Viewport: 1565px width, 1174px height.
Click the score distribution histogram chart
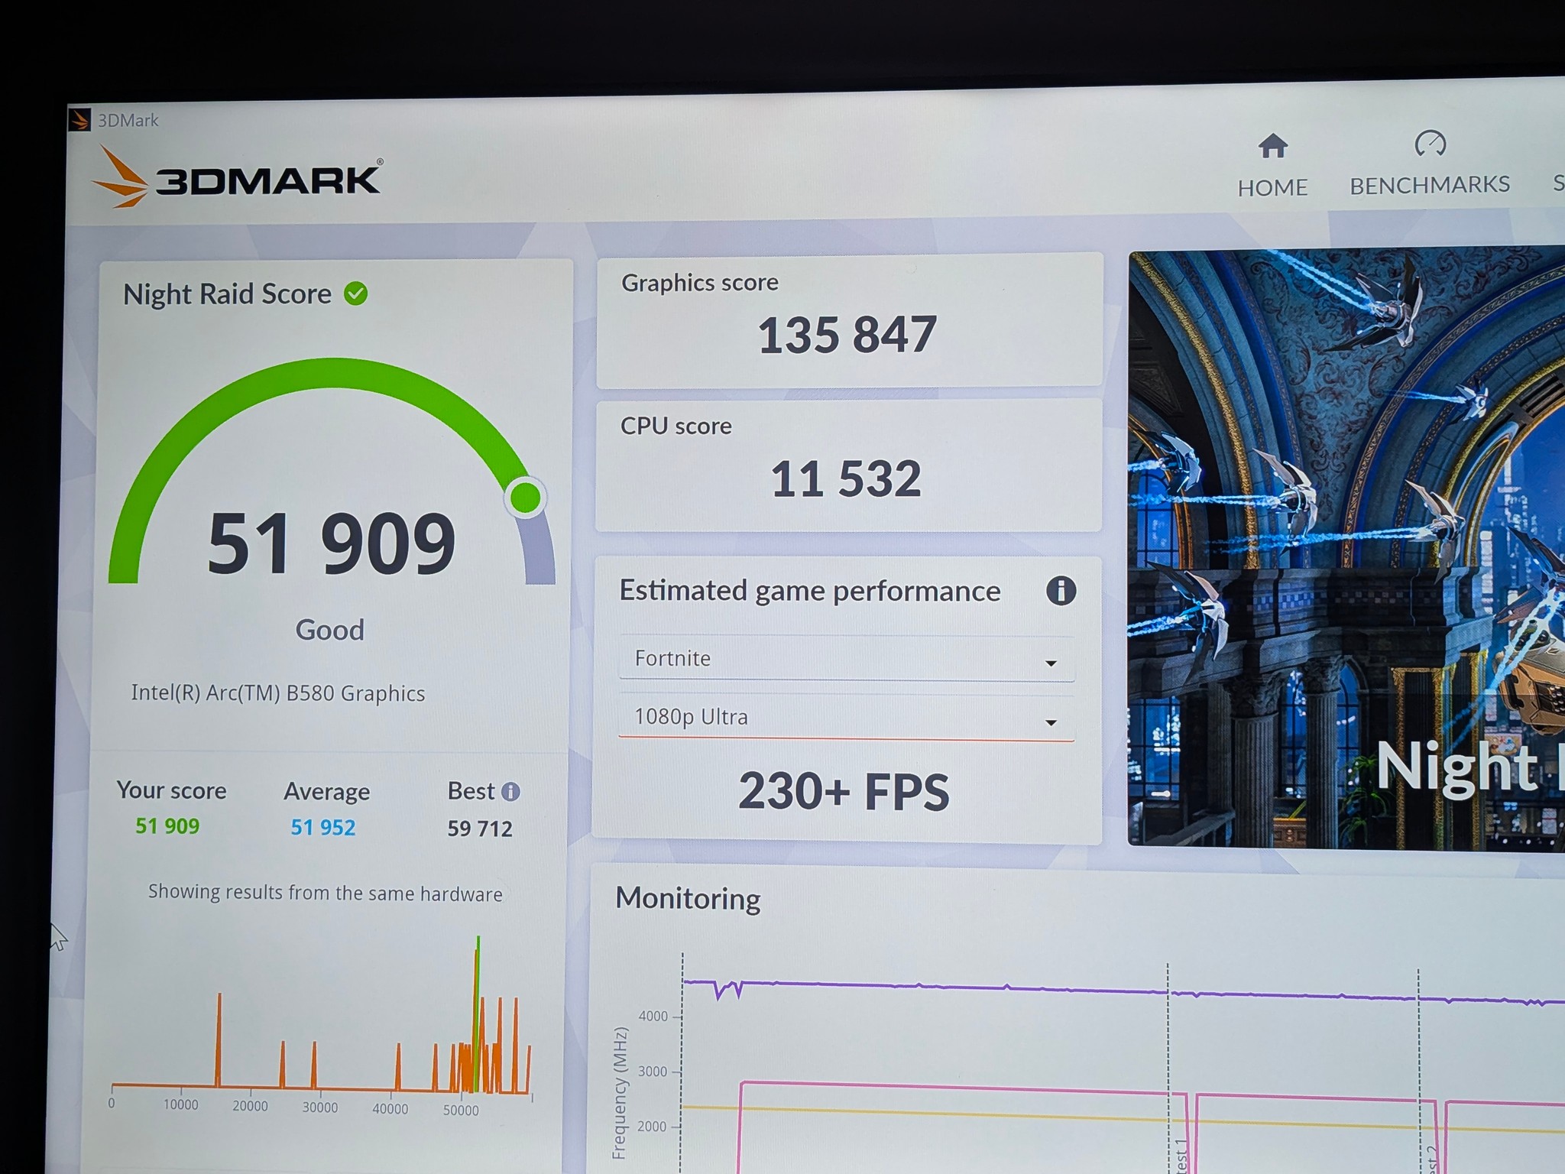(321, 1024)
